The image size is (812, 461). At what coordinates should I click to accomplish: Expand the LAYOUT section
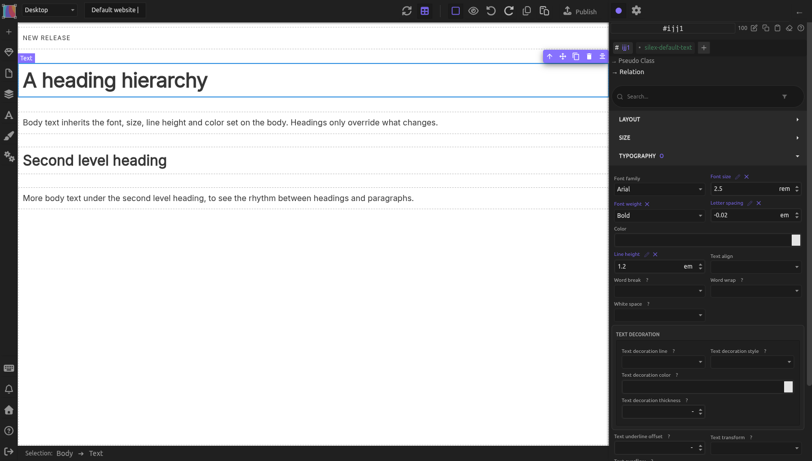tap(708, 120)
